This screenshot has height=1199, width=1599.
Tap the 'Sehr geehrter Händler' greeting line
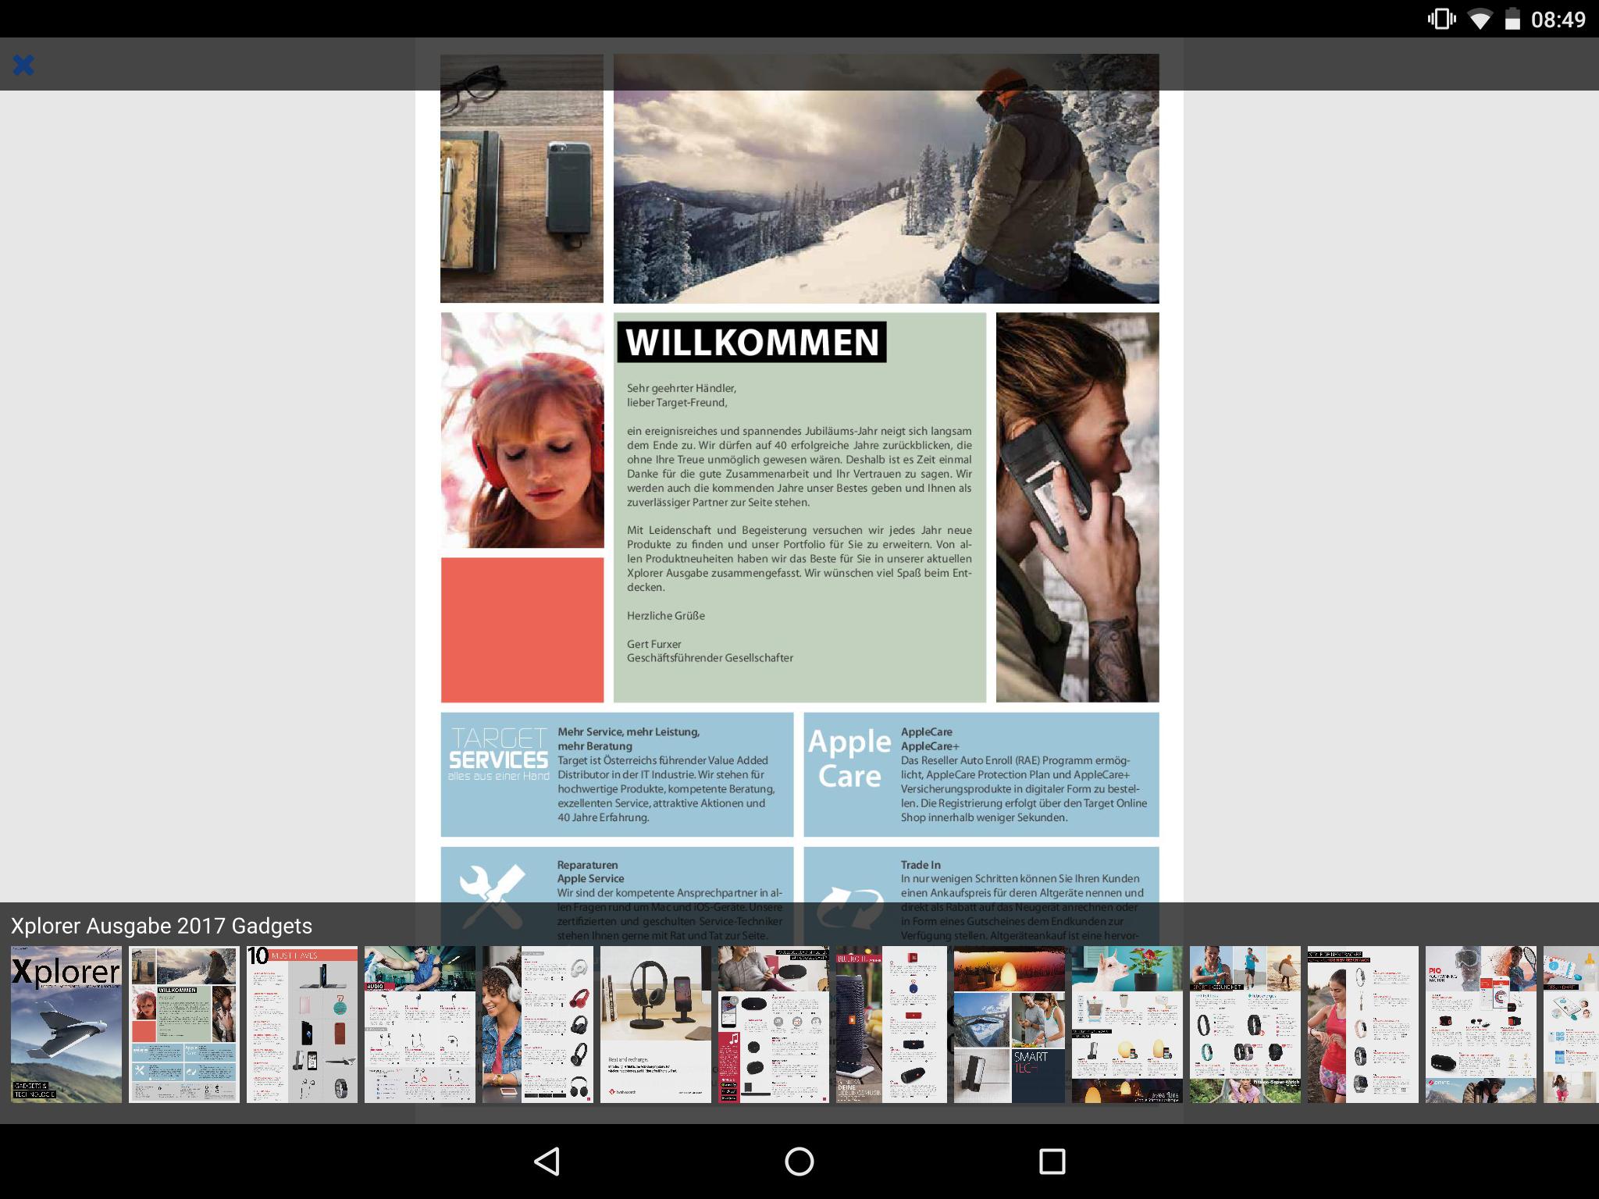[x=682, y=388]
